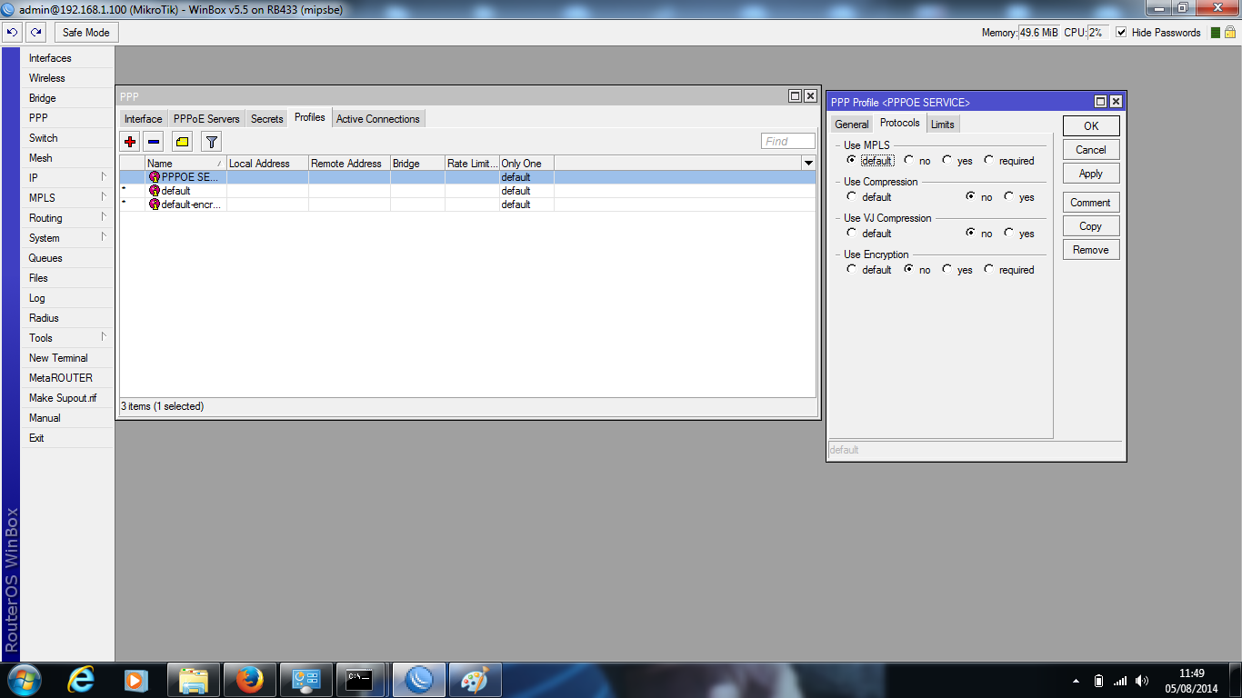Image resolution: width=1242 pixels, height=698 pixels.
Task: Set Use Compression to yes
Action: 1008,196
